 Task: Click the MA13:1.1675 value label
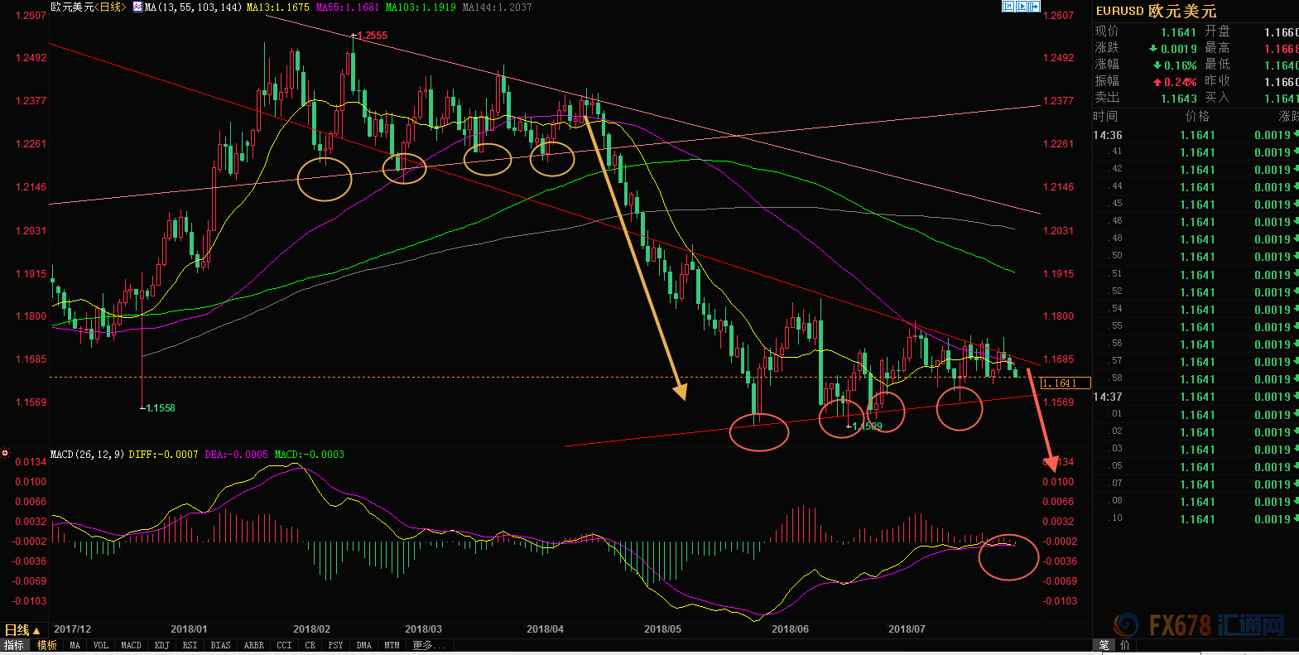(x=278, y=7)
